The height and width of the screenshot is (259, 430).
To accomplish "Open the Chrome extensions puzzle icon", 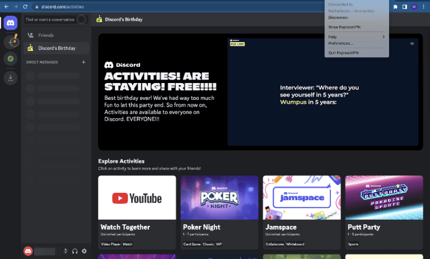I will pyautogui.click(x=395, y=7).
